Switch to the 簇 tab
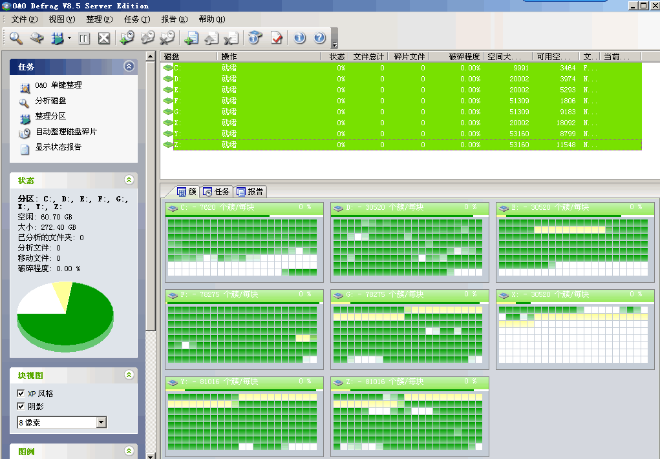Screen dimensions: 660x459 point(186,192)
